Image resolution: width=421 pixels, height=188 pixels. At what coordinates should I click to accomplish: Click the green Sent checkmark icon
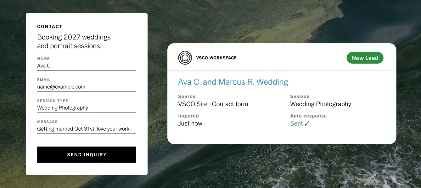tap(307, 123)
